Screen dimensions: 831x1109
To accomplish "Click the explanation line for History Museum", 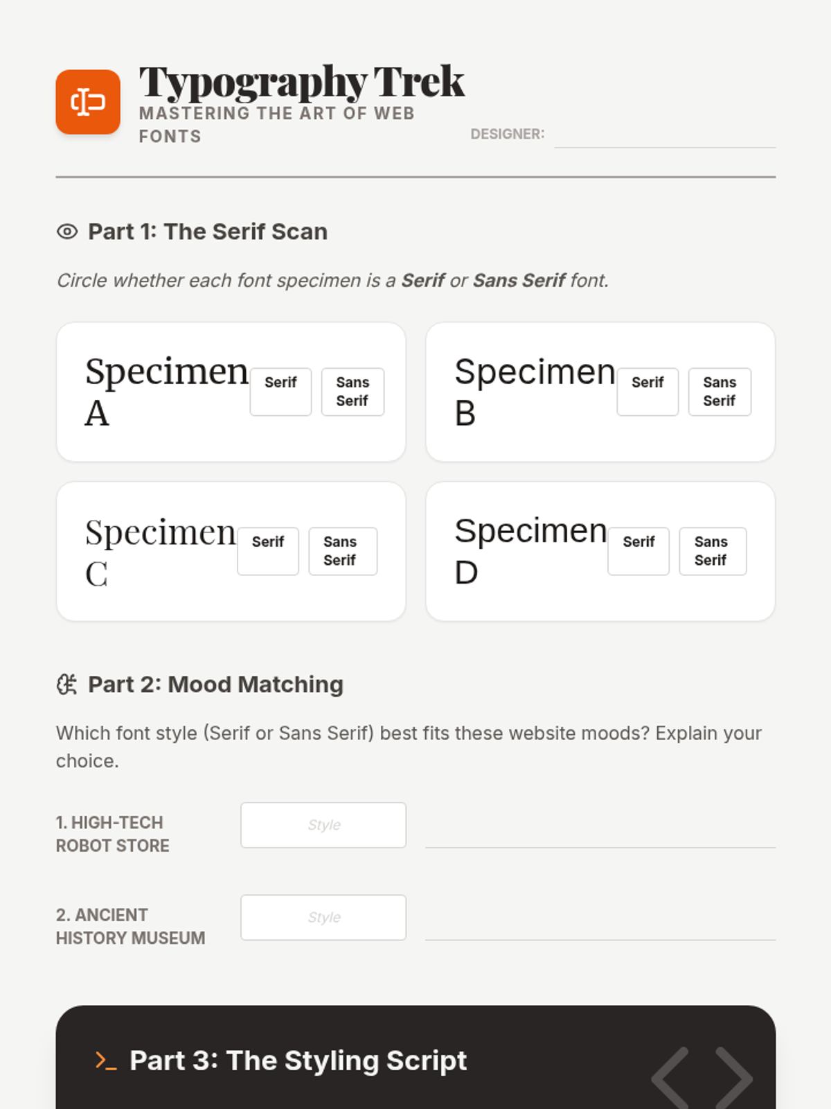I will 600,925.
